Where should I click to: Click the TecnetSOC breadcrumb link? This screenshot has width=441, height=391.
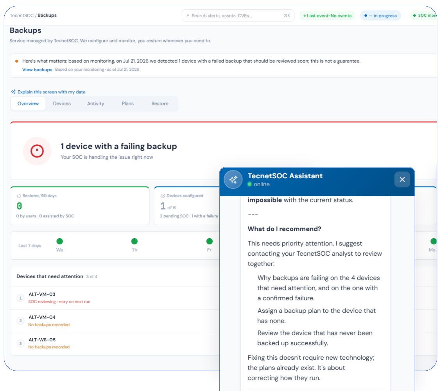(x=22, y=16)
